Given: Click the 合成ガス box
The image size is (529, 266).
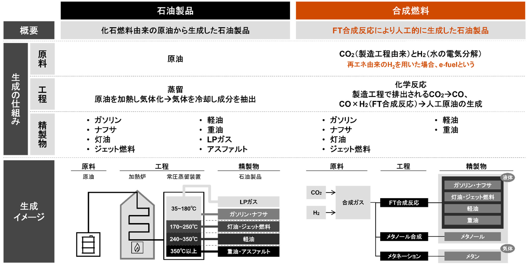Looking at the screenshot, I should click(353, 203).
